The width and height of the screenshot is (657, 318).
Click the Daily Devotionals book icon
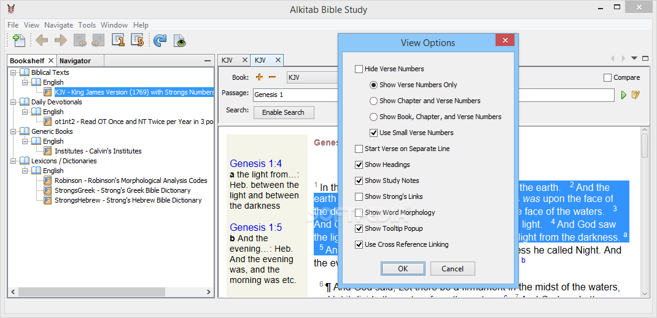coord(25,102)
